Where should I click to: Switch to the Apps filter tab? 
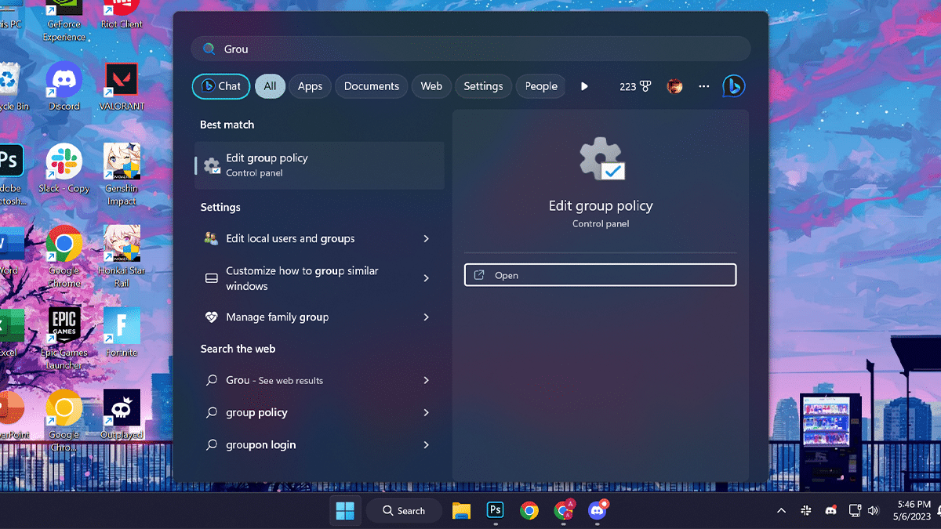[310, 86]
